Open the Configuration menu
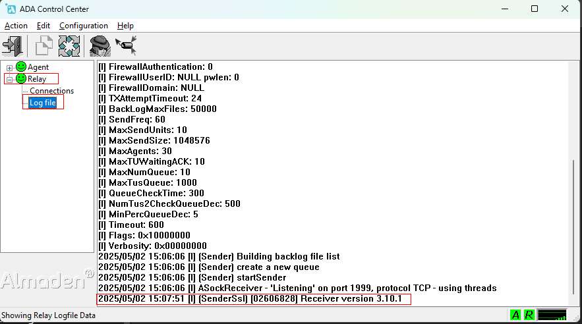582x324 pixels. 84,26
